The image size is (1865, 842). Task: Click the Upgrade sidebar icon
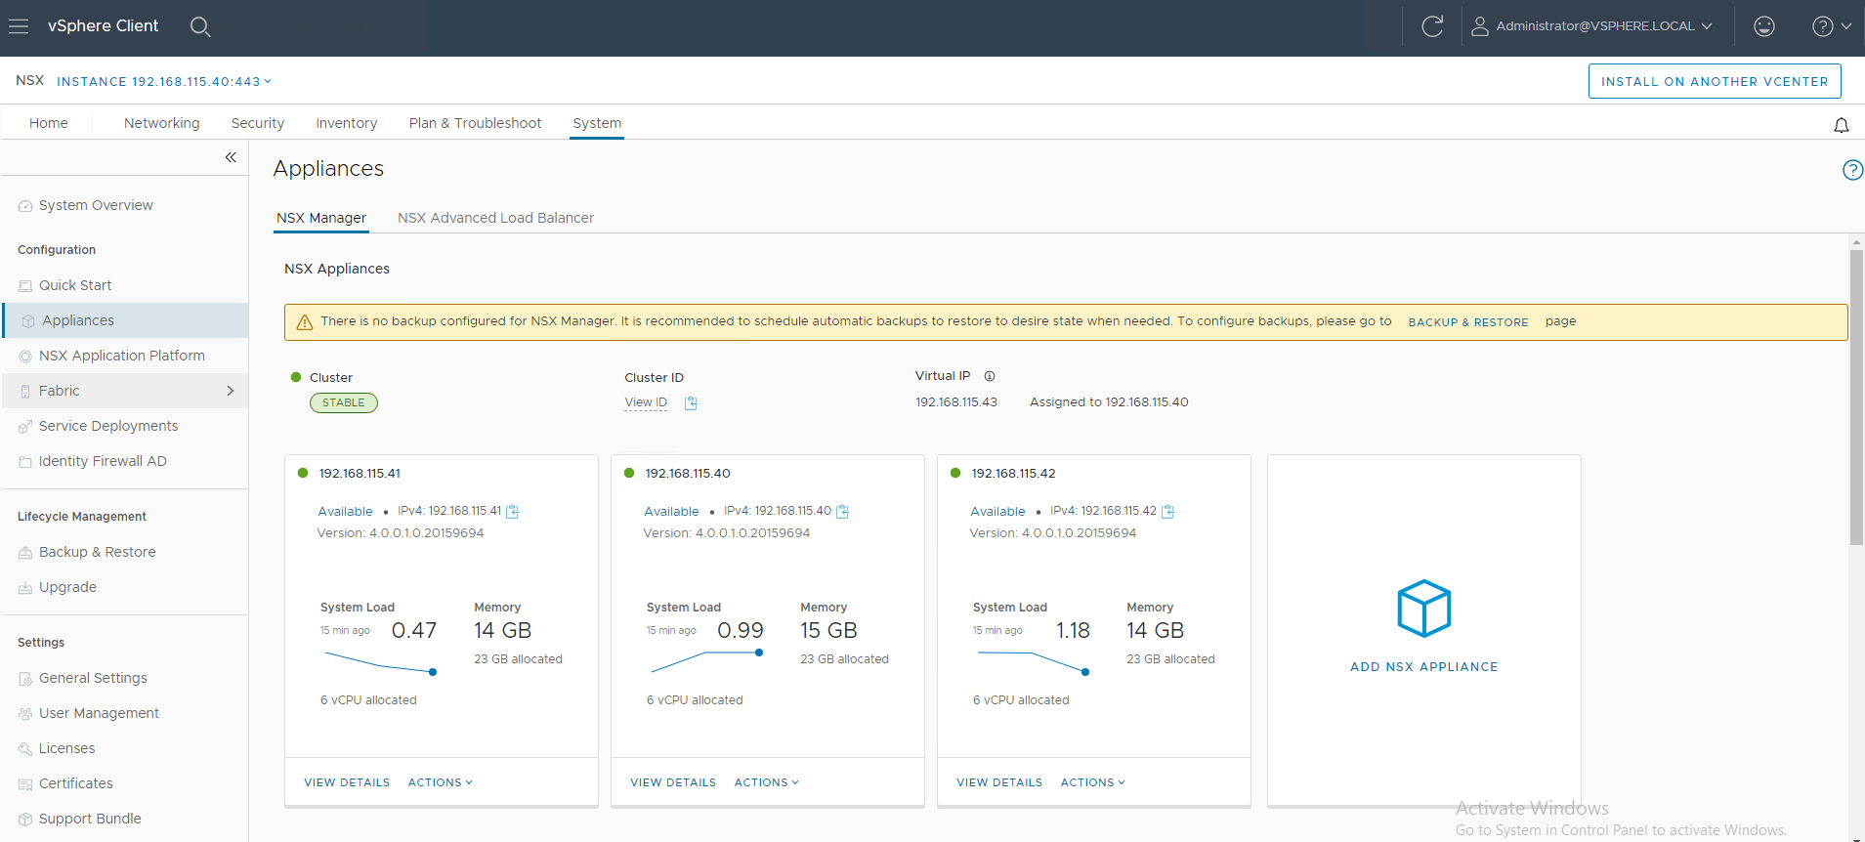[x=25, y=588]
